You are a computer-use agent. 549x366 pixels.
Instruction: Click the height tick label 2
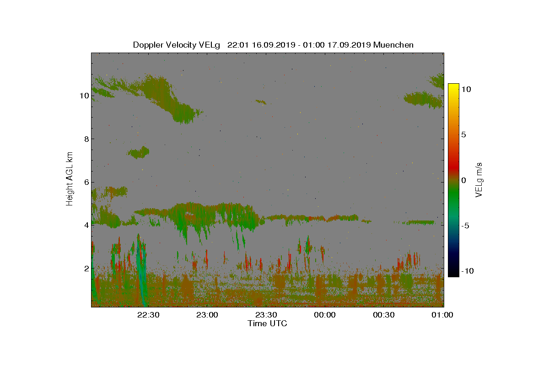[x=86, y=268]
